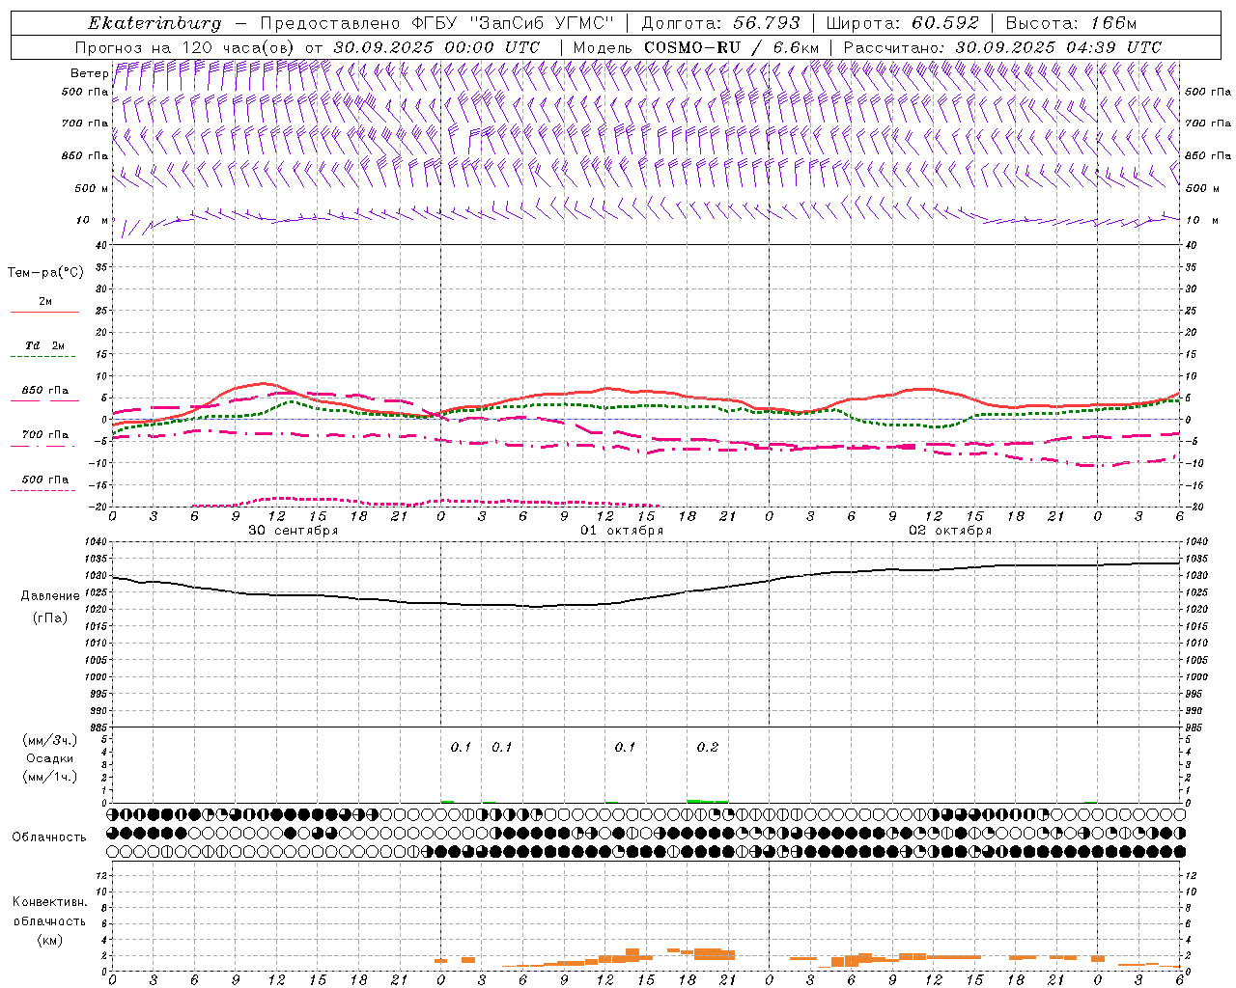This screenshot has width=1236, height=988.
Task: Click the (км) unit under convective cloudiness
Action: 49,940
